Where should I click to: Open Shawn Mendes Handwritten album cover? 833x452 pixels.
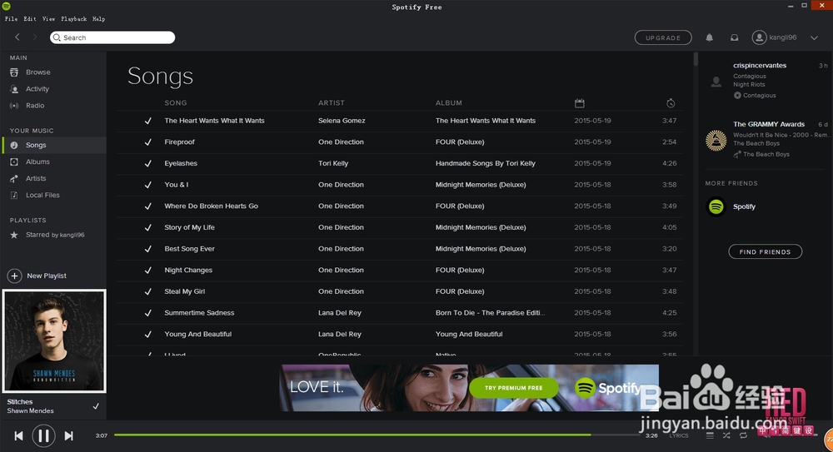point(54,341)
